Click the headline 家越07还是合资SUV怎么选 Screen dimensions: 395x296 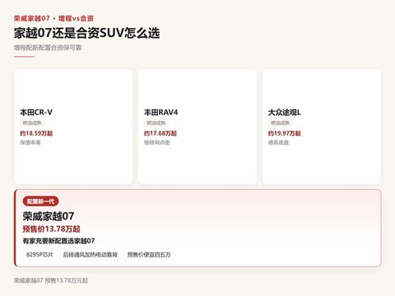coord(86,33)
